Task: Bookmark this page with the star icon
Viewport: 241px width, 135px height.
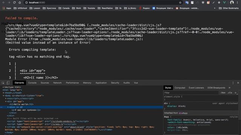Action: click(x=180, y=3)
